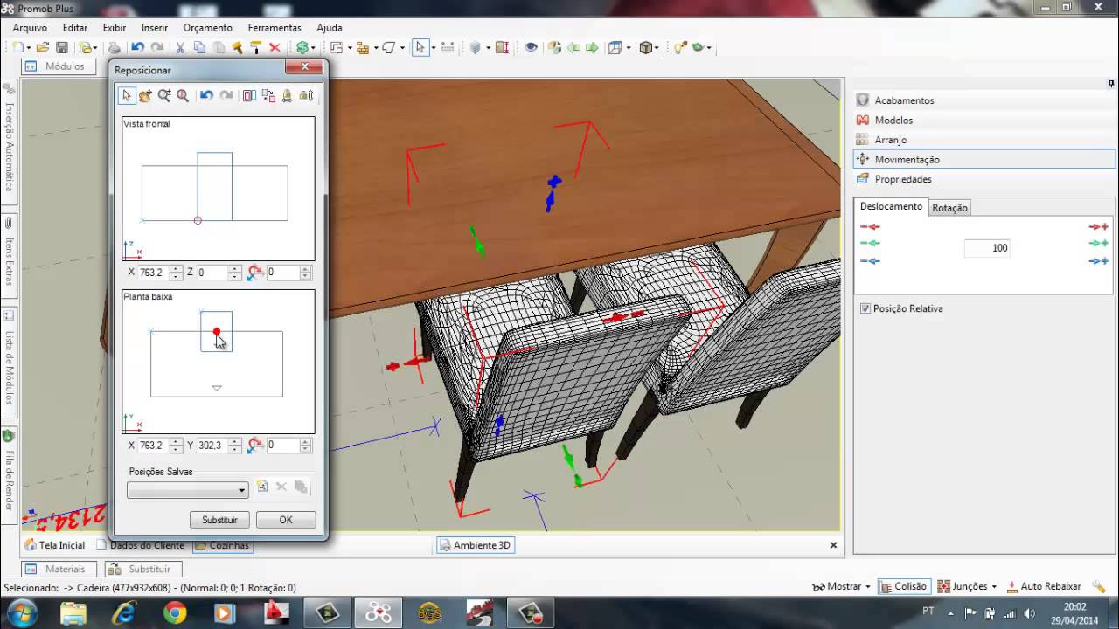Open the dropdown arrow beside the 3D cube icon
This screenshot has height=629, width=1119.
[657, 48]
